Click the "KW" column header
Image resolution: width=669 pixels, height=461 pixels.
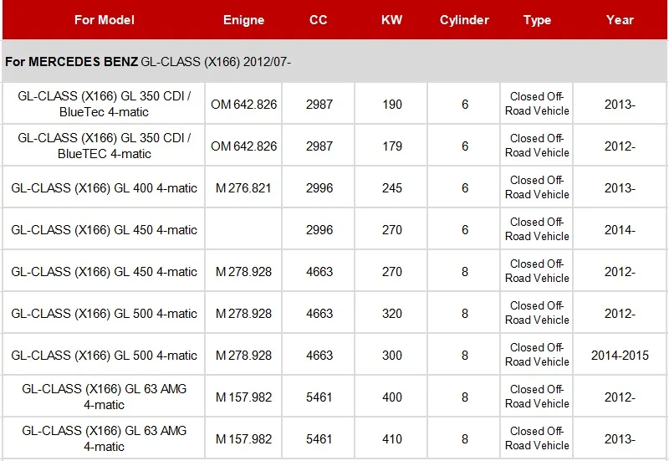(x=391, y=20)
